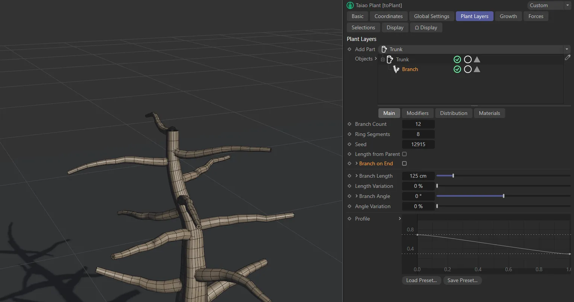Select the Branch layer's leaf icon
The image size is (574, 302).
(x=396, y=69)
